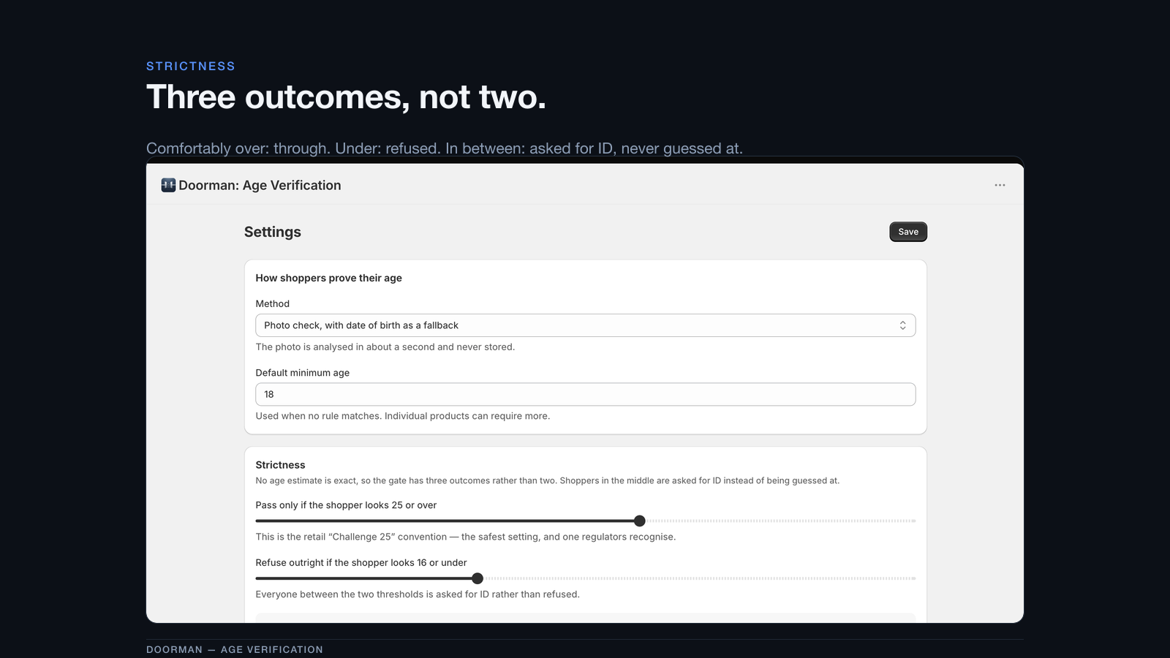This screenshot has height=658, width=1170.
Task: Open the Method dropdown
Action: point(585,325)
